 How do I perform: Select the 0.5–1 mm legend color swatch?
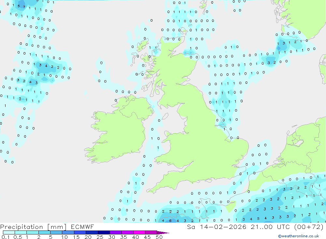(21, 232)
